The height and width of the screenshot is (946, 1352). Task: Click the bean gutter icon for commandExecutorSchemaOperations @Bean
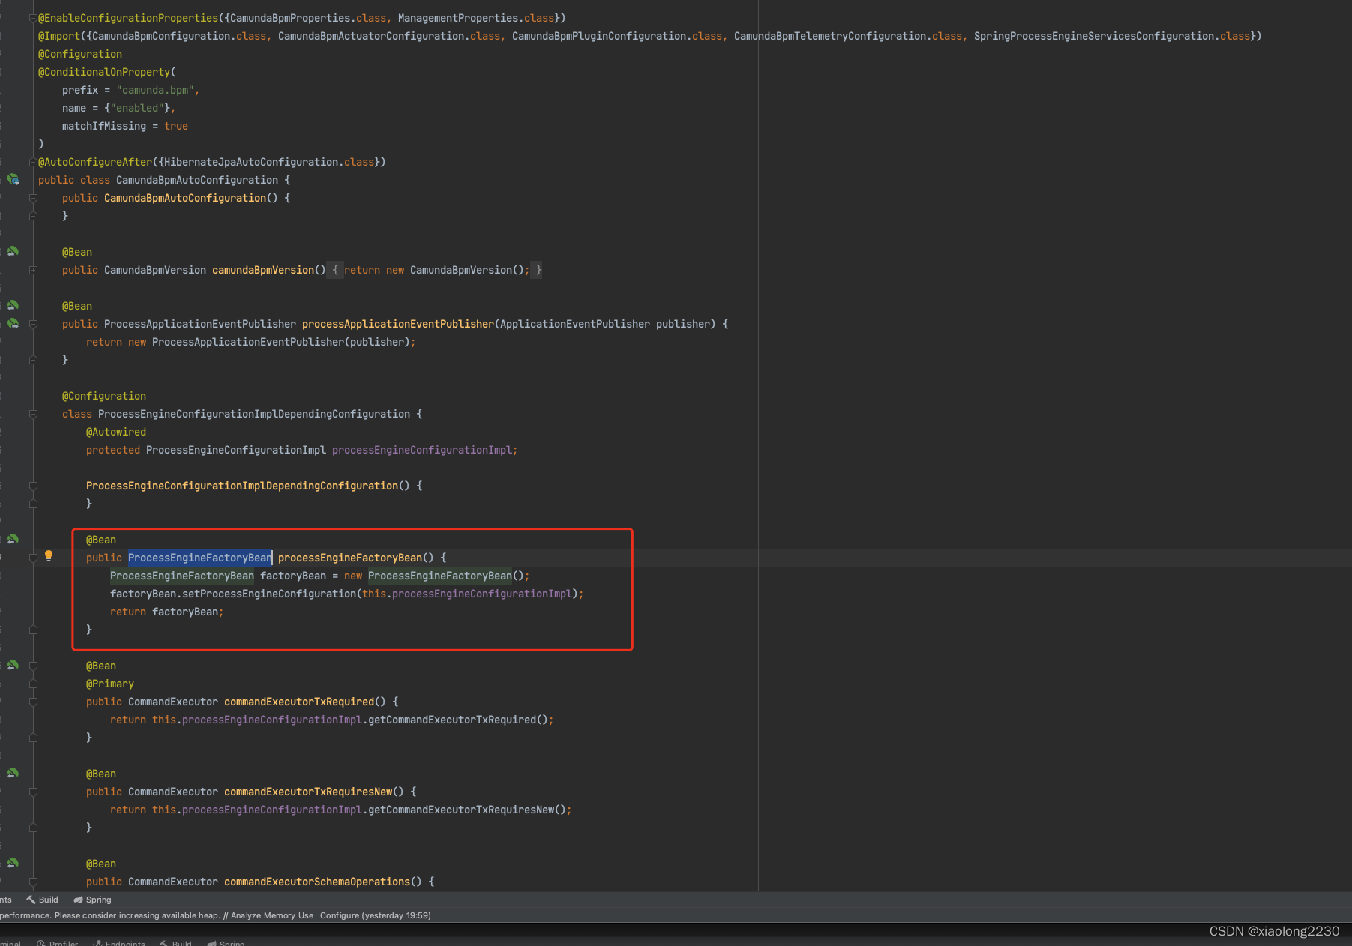coord(13,864)
